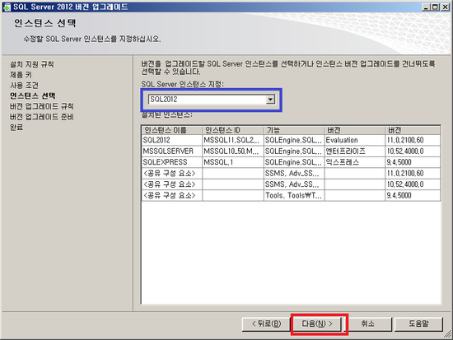Select the 버전 업그레이드 준비 step

42,117
